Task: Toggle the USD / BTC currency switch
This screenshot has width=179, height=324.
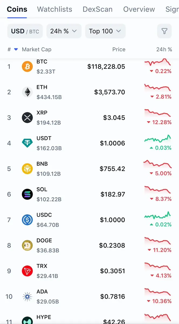Action: (x=25, y=31)
